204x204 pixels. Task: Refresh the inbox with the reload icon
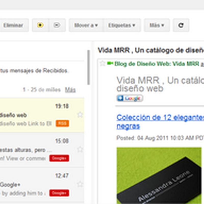(x=181, y=25)
